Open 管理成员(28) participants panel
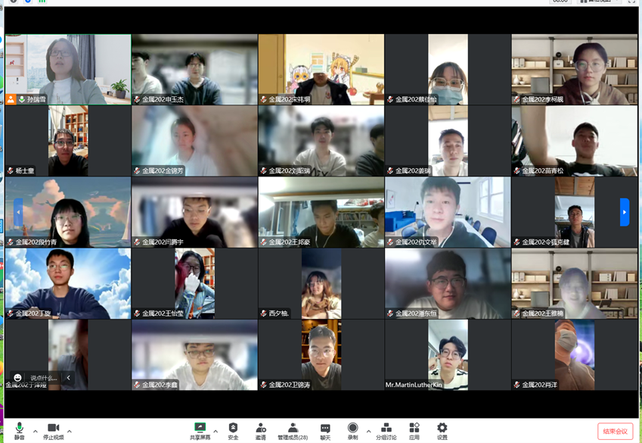 [293, 429]
